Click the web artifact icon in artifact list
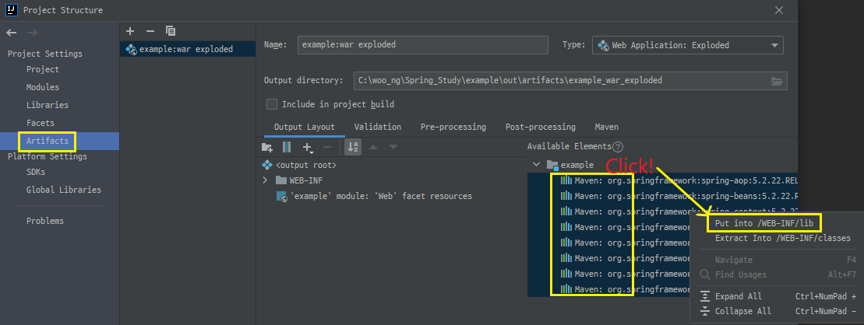 pos(131,49)
